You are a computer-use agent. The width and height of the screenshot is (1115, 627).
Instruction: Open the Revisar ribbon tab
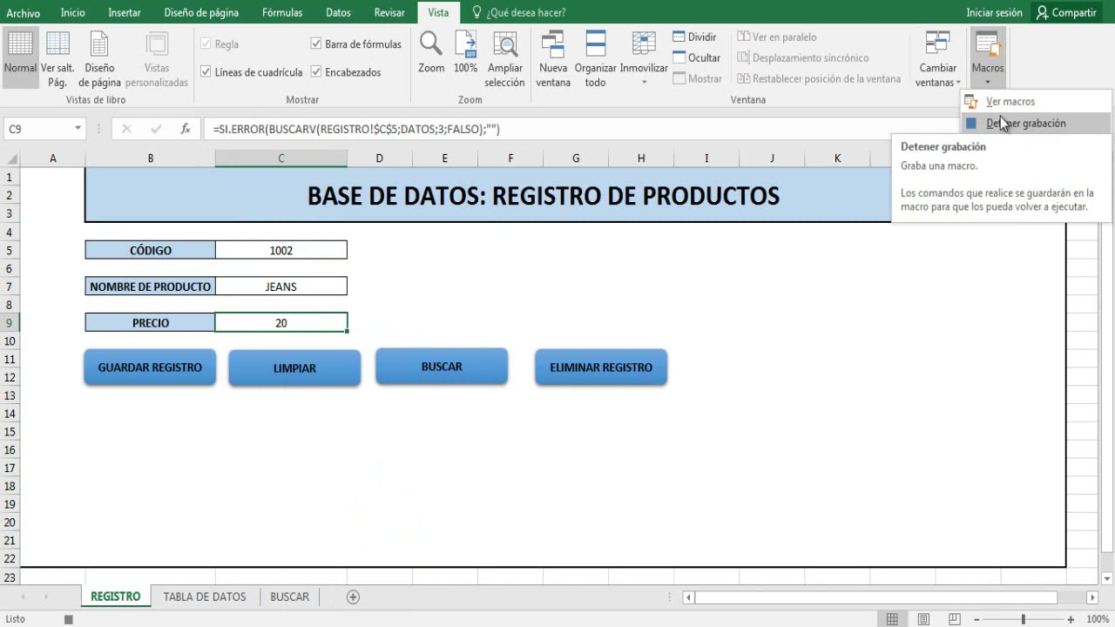389,13
